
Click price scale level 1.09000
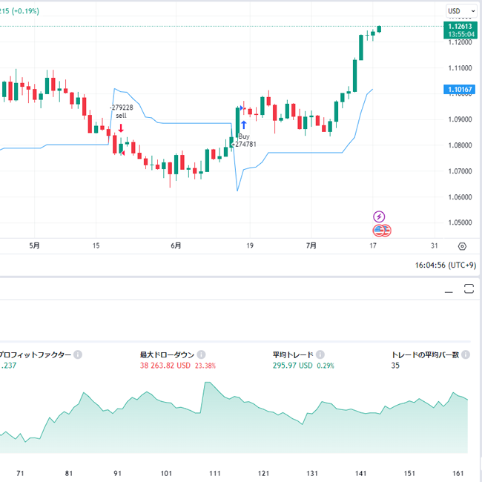click(460, 119)
